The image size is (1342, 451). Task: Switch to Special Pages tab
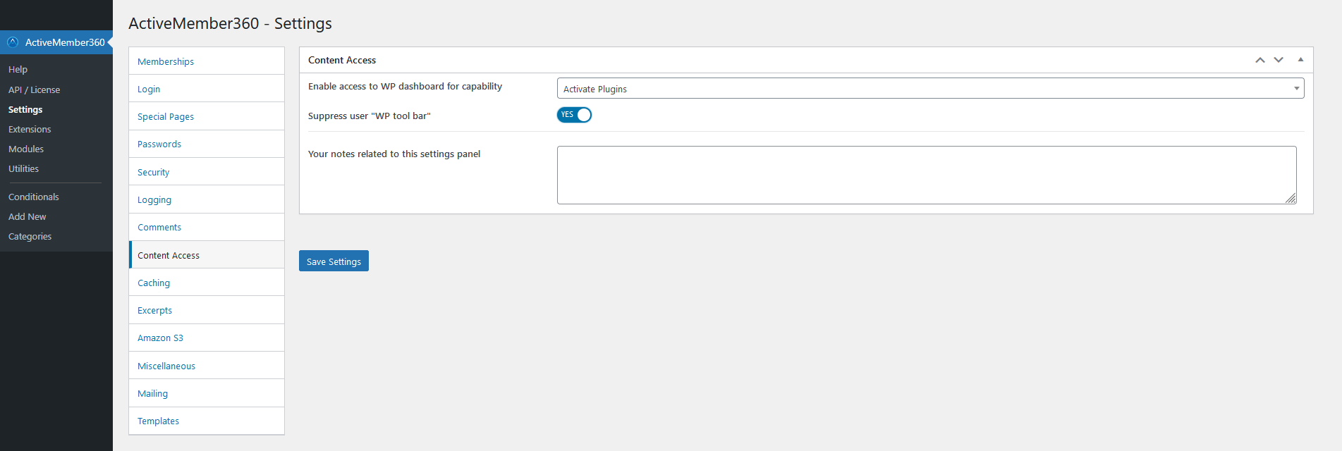point(207,116)
